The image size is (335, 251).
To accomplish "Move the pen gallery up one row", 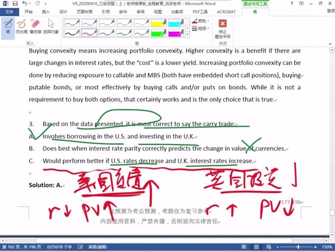I will click(x=187, y=22).
